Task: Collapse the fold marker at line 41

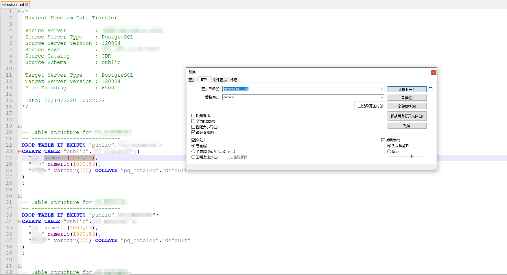Action: 20,266
